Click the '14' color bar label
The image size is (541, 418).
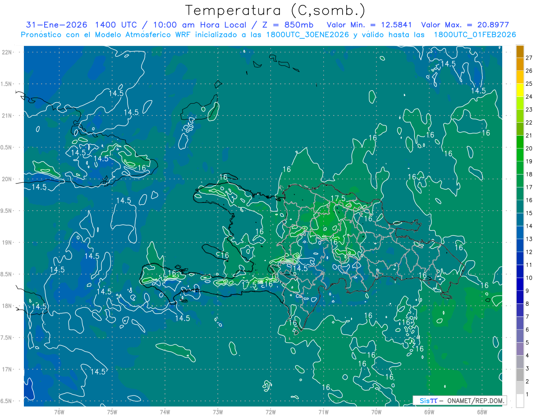click(x=529, y=226)
